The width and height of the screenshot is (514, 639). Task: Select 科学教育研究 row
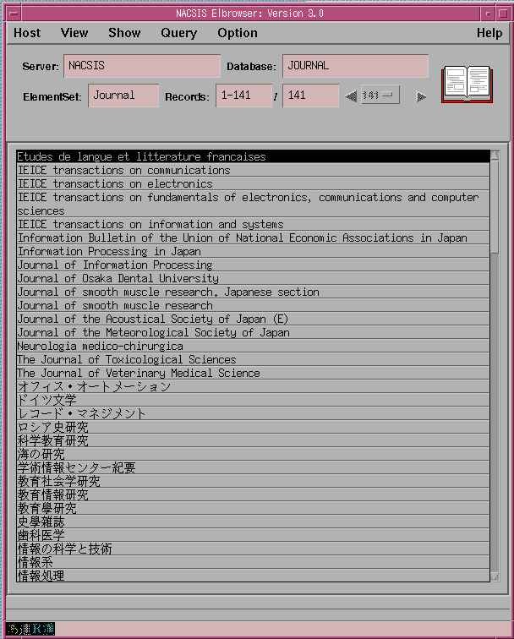pyautogui.click(x=253, y=440)
